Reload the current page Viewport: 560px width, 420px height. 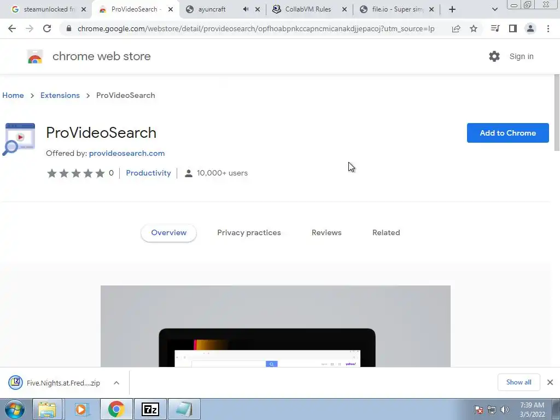[47, 28]
